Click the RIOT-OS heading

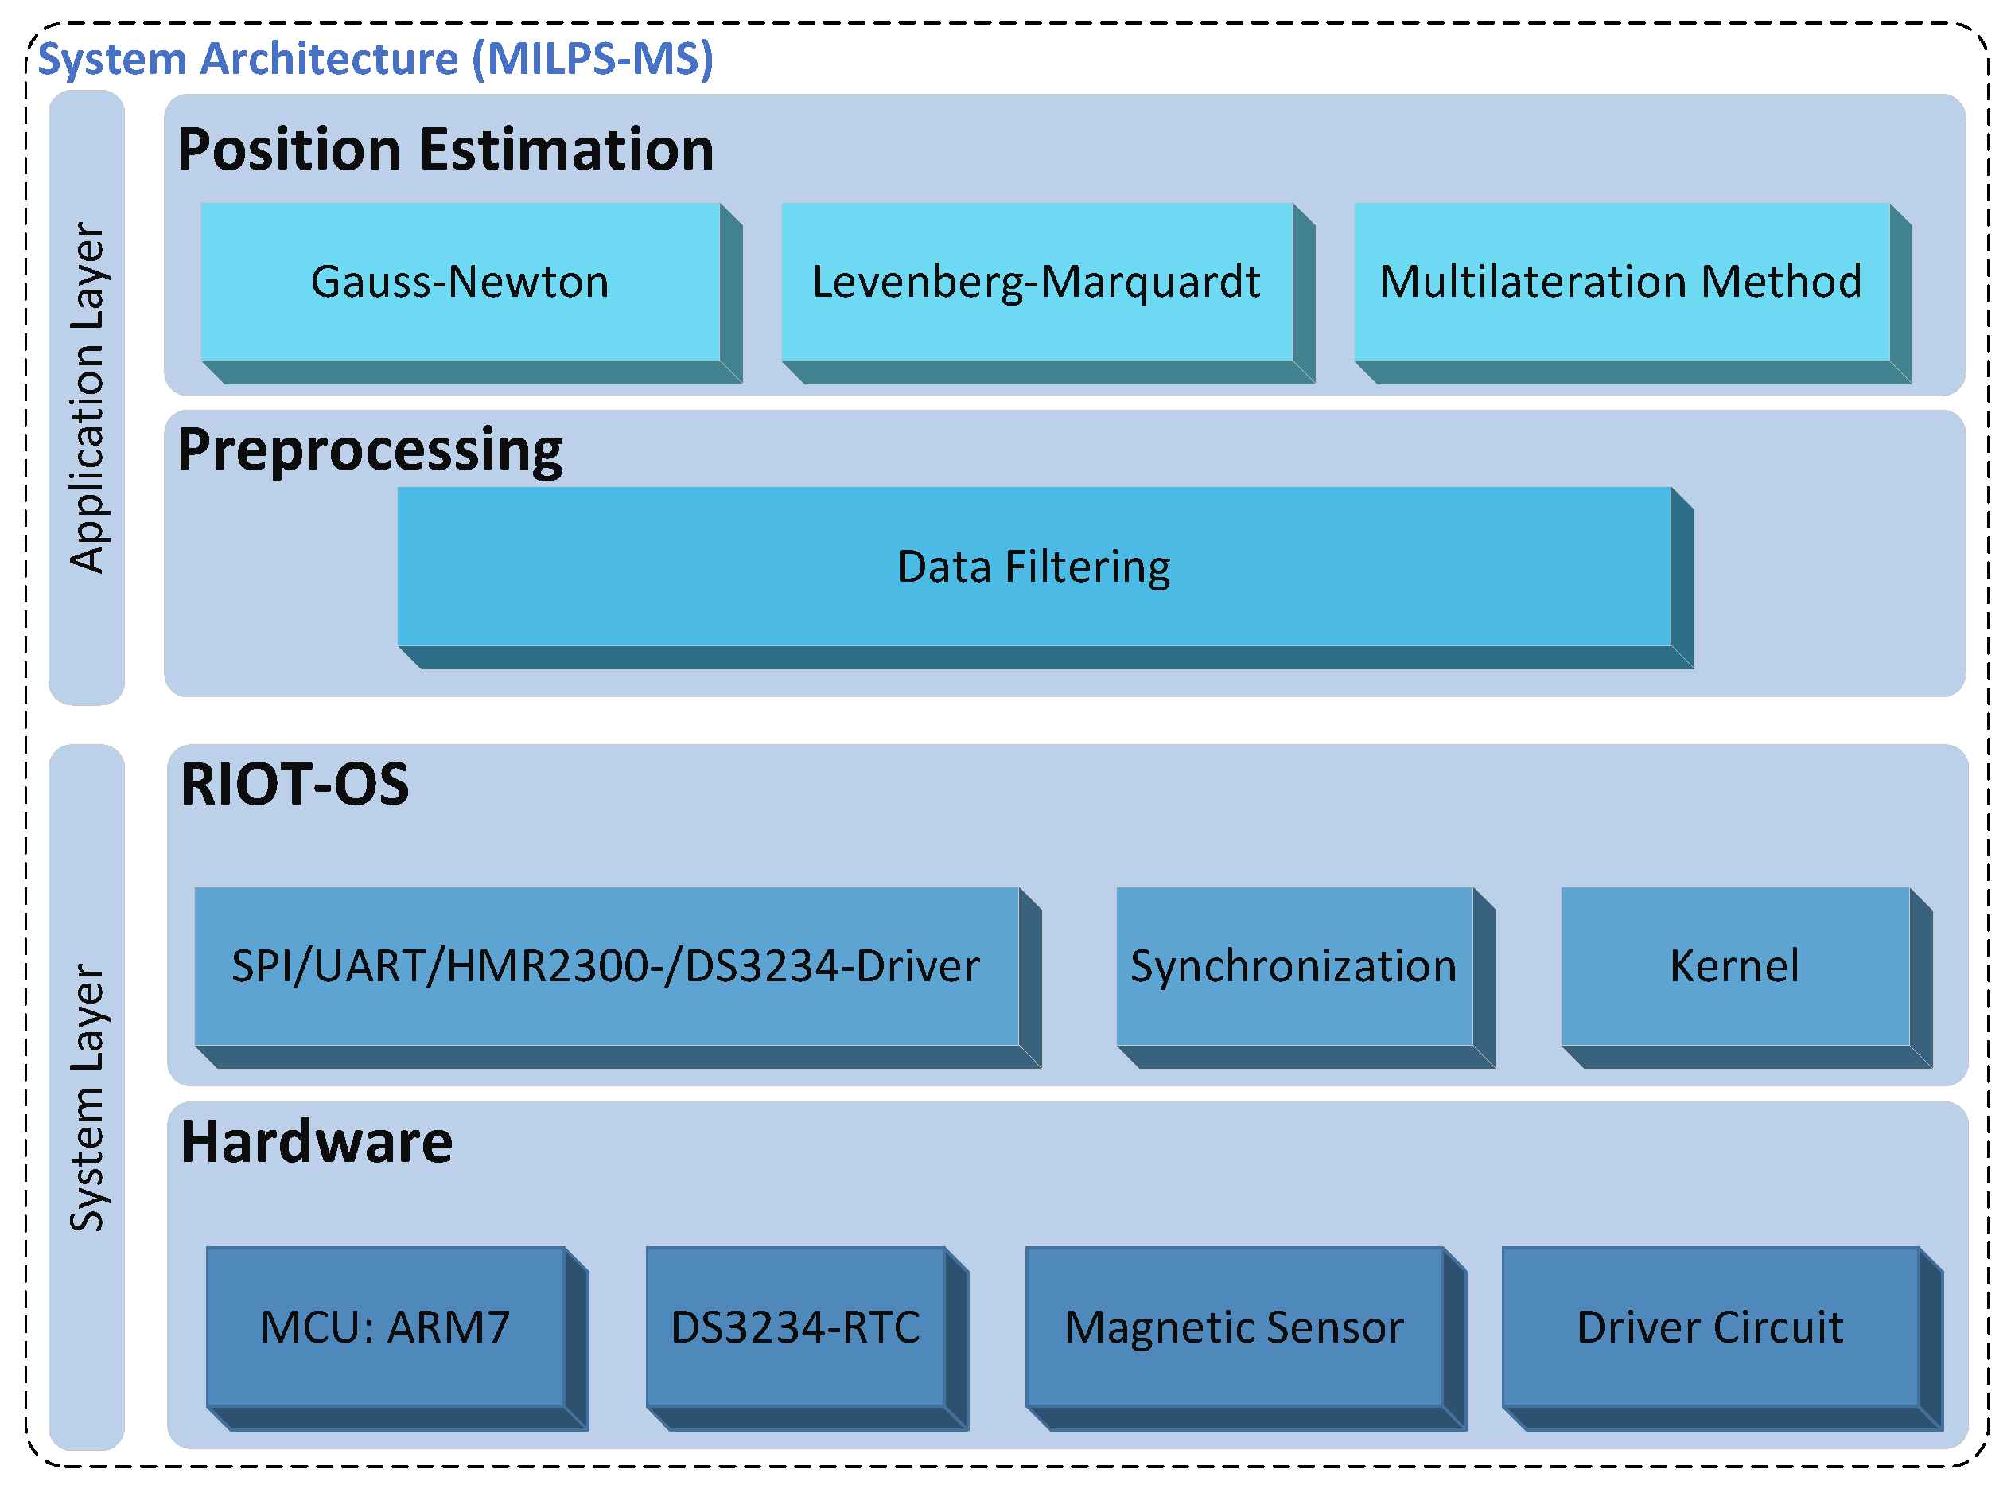[295, 785]
